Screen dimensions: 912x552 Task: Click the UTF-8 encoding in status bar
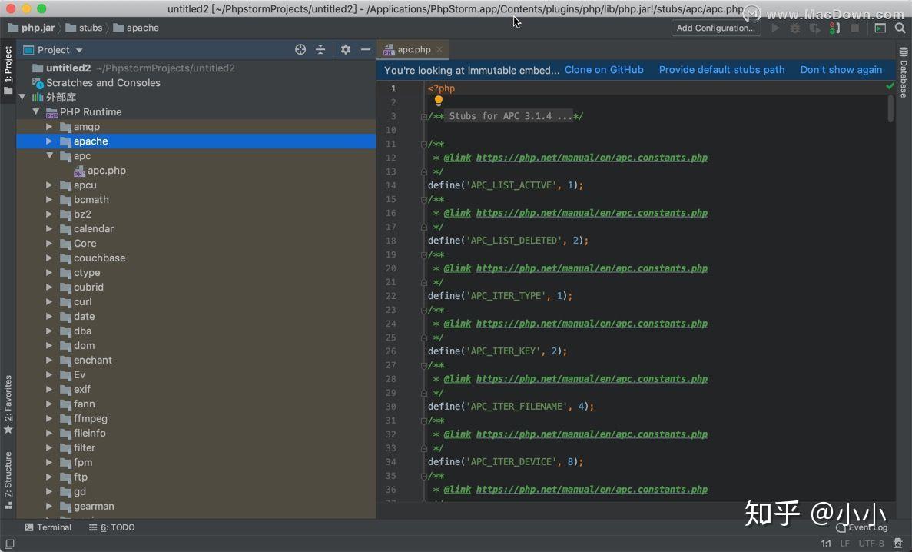pos(871,544)
